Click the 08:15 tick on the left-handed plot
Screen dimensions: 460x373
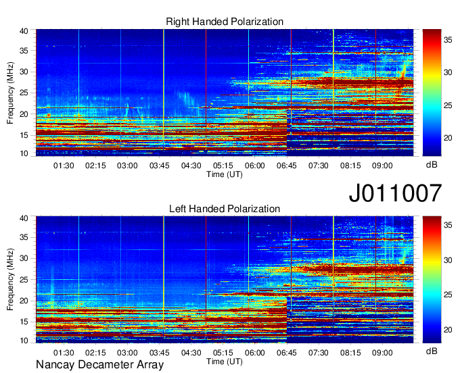click(350, 353)
